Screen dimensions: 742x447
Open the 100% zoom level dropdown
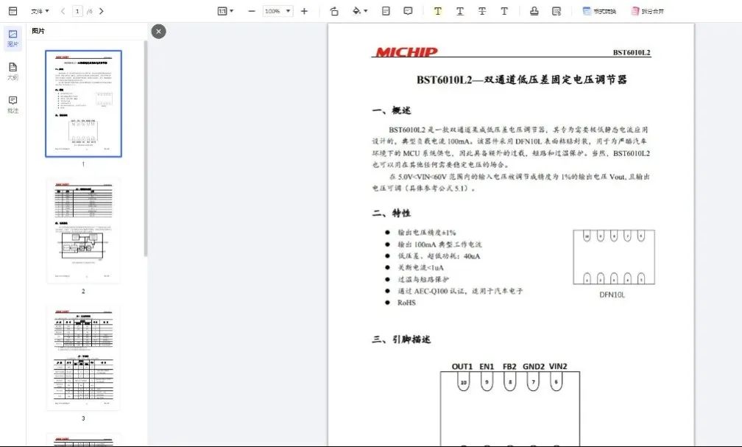click(278, 11)
